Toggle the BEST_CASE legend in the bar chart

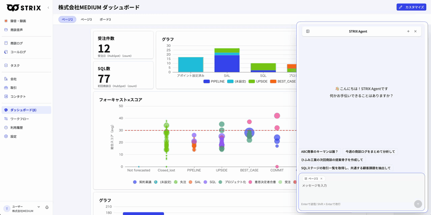click(283, 82)
